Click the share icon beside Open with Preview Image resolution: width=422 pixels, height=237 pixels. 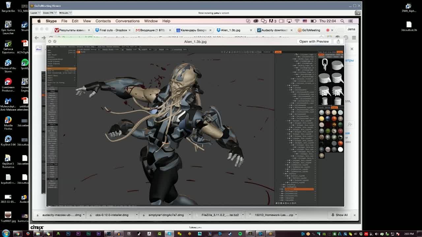338,41
